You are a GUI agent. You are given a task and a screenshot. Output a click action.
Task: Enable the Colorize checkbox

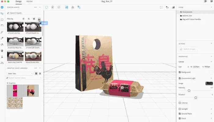[179, 103]
